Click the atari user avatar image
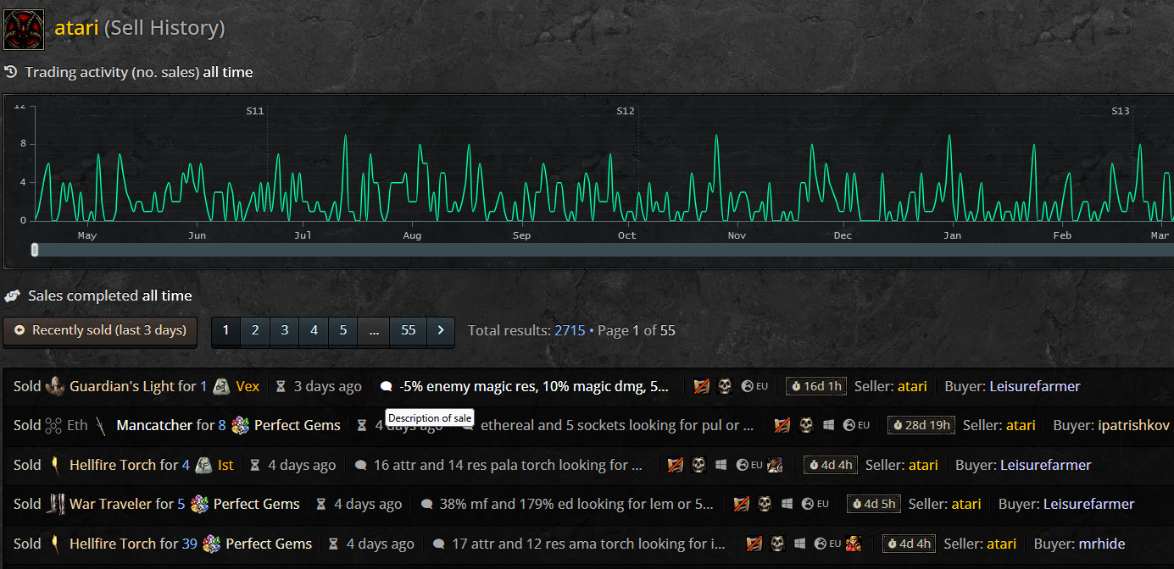The width and height of the screenshot is (1174, 569). (24, 29)
